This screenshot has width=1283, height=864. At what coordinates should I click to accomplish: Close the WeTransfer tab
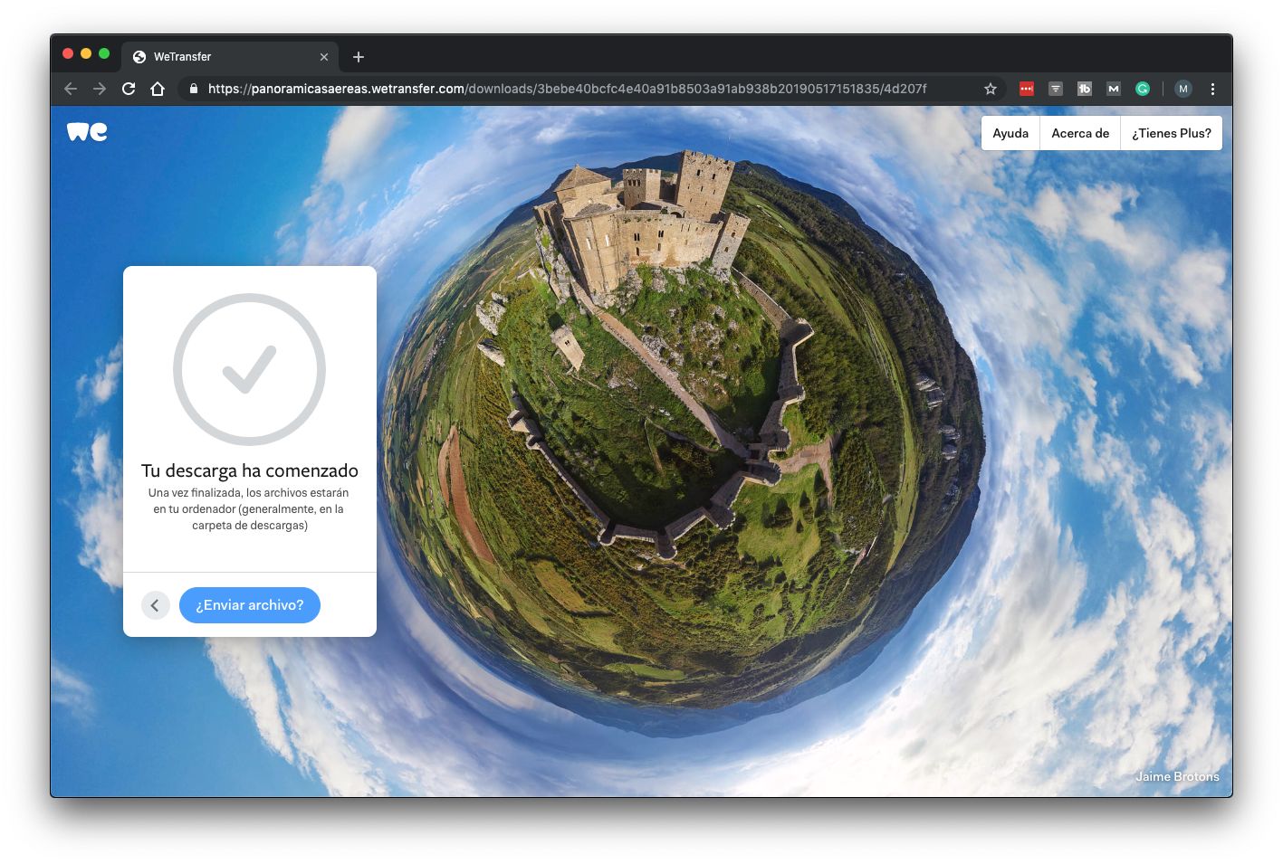click(x=324, y=57)
